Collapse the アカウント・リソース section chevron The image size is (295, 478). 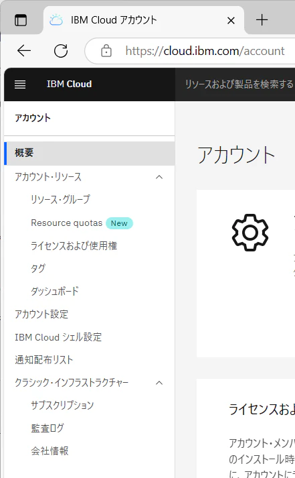[x=159, y=177]
